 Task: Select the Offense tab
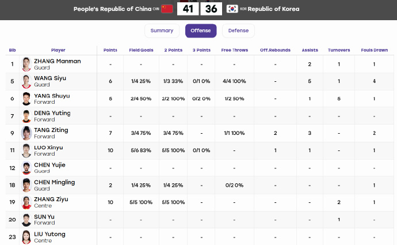click(201, 31)
